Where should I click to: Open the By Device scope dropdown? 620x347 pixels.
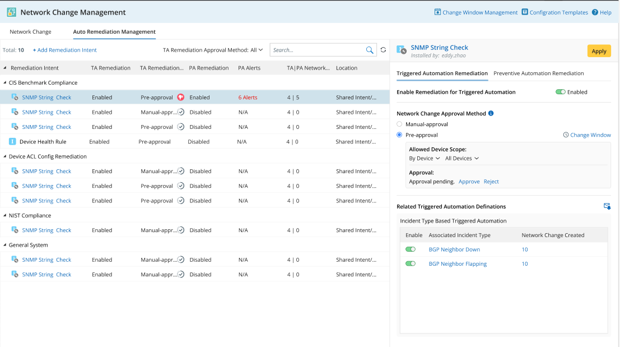tap(425, 158)
